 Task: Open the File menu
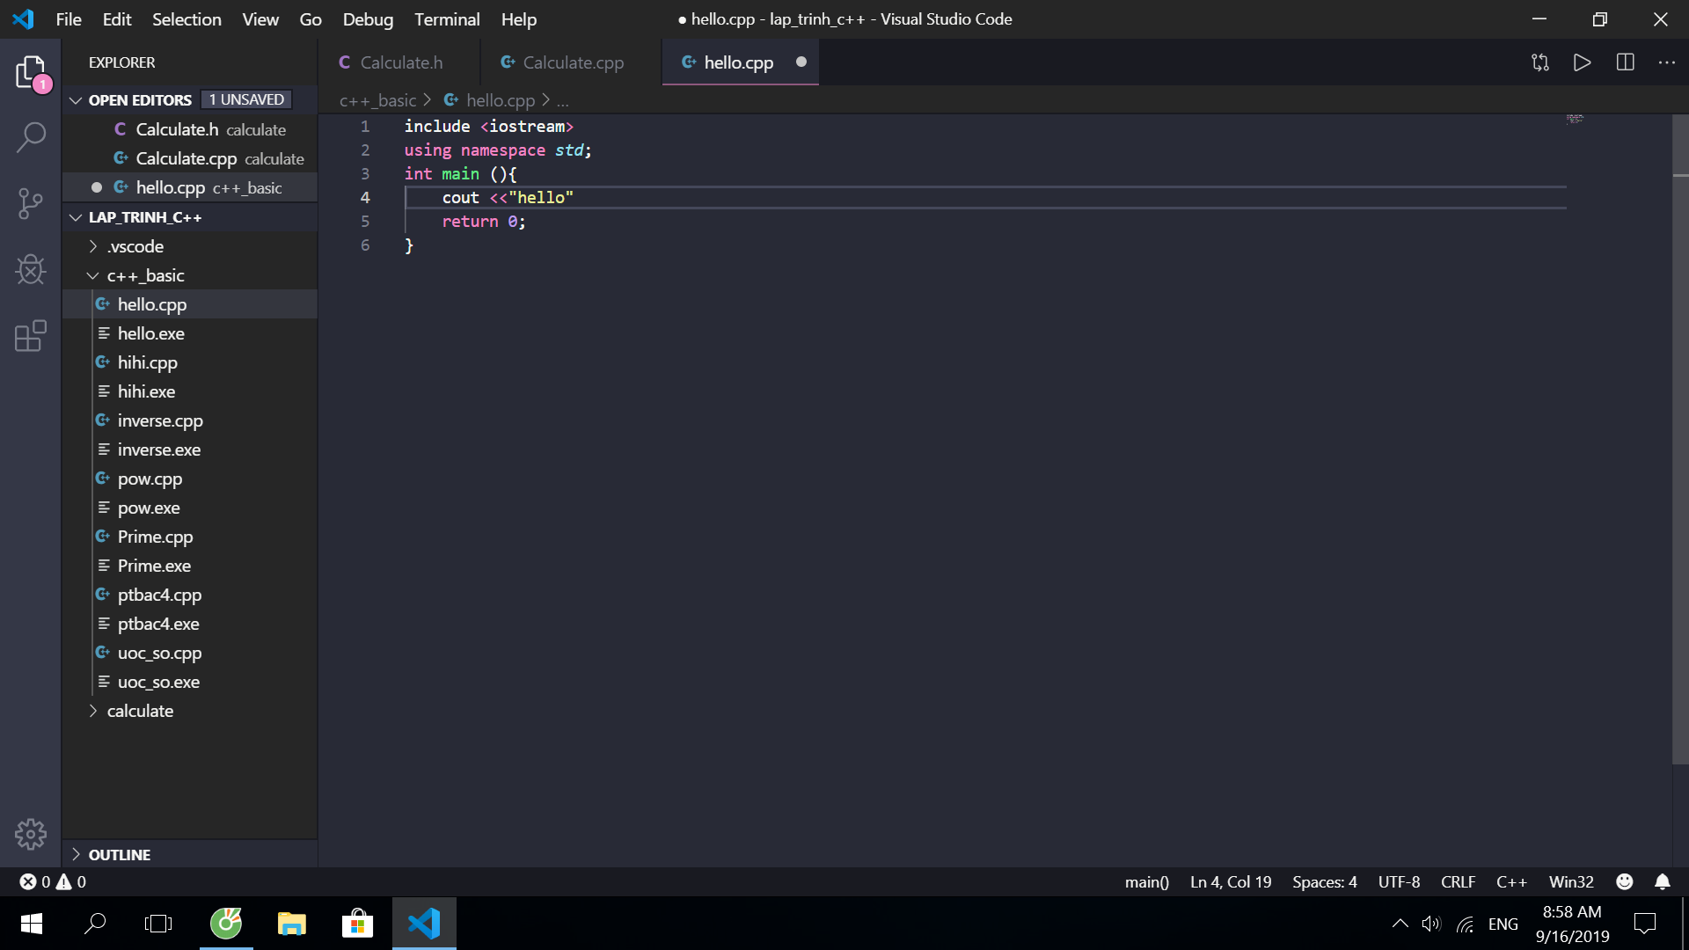(68, 19)
